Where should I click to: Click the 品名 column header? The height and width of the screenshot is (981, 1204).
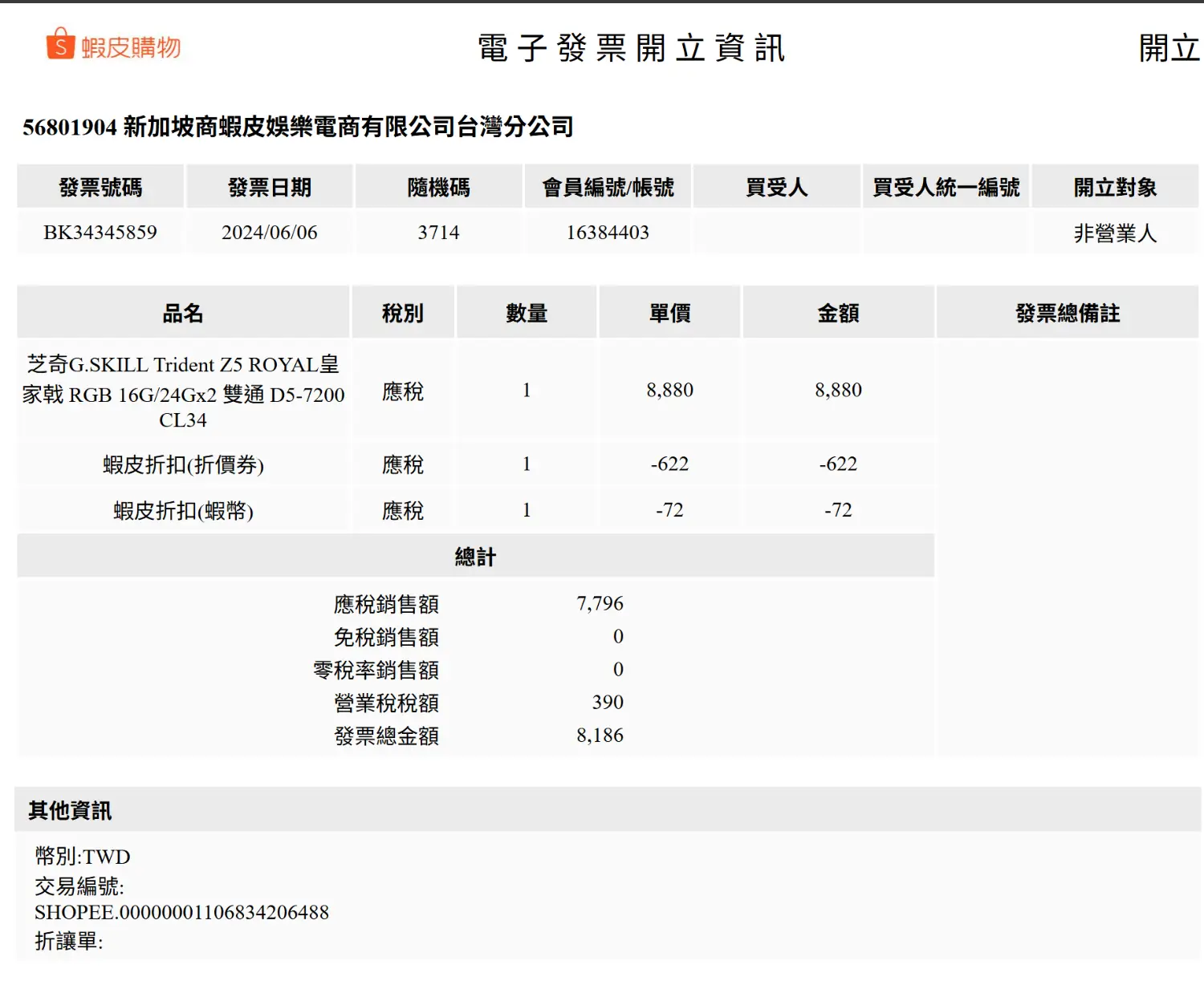pos(183,313)
